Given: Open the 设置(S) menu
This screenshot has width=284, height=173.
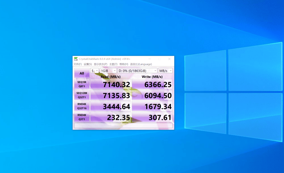Looking at the screenshot, I should 88,64.
